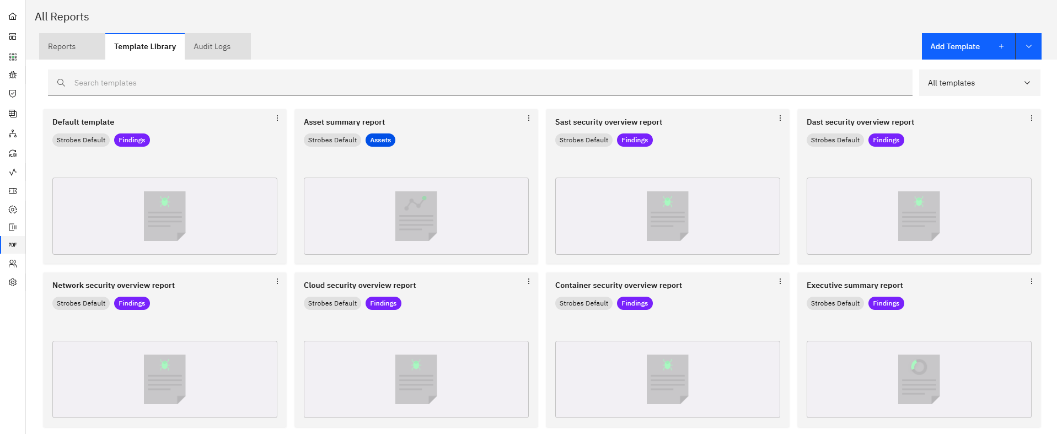Open the grid apps icon in sidebar

(x=13, y=57)
